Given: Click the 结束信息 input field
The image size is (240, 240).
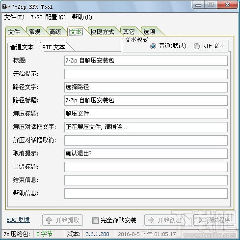Looking at the screenshot, I should (146, 180).
